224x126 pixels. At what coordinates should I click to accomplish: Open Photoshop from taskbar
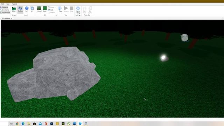pyautogui.click(x=51, y=124)
